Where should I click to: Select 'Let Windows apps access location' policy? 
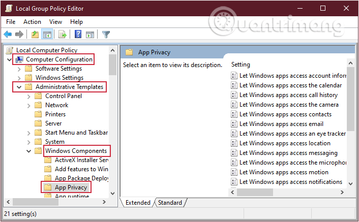click(x=284, y=143)
